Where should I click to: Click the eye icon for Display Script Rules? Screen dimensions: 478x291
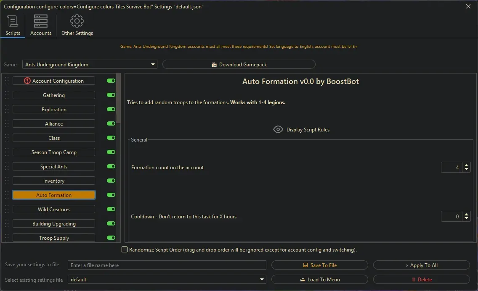pos(278,130)
